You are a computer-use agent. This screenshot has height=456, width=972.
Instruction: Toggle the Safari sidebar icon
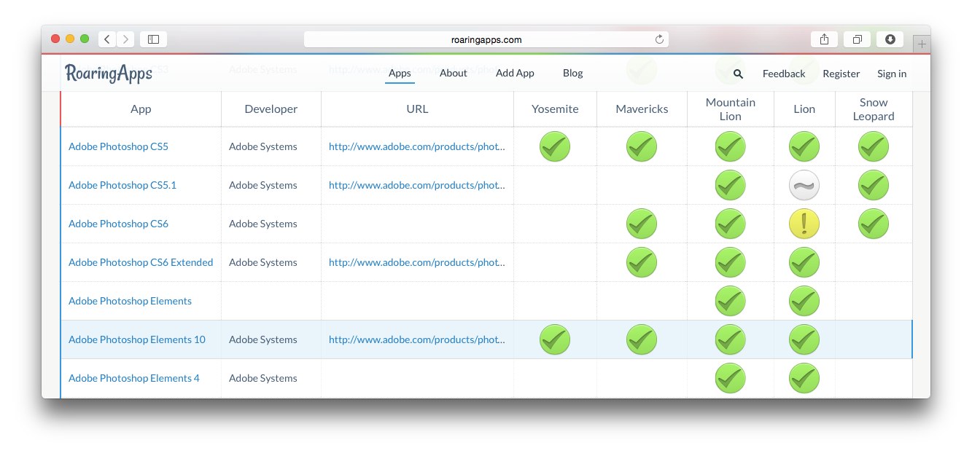tap(153, 39)
